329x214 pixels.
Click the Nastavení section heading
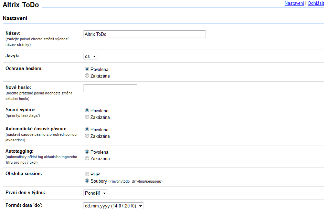coord(15,18)
